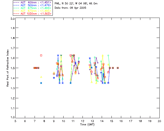Viewport: 164px width, 131px height.
Task: Click the AOT 675nm legend entry
Action: click(x=33, y=8)
